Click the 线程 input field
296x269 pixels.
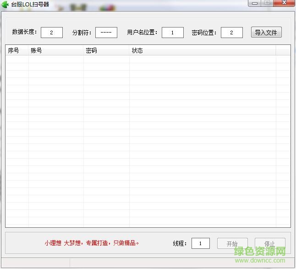point(201,243)
